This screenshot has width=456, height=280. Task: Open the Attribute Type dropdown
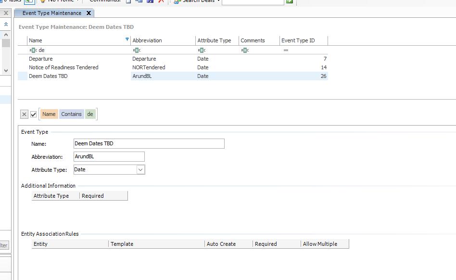coord(140,169)
